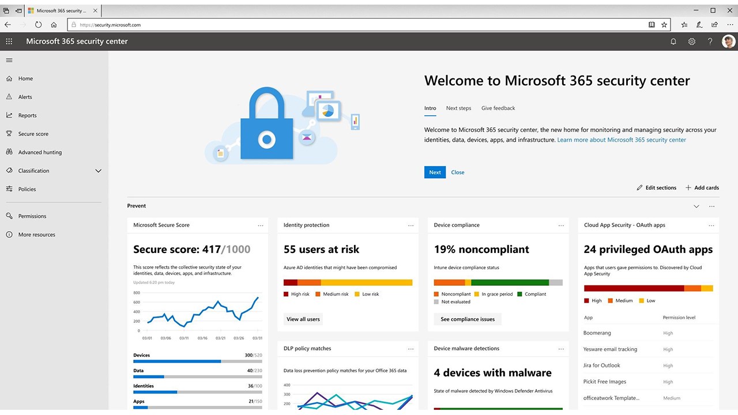
Task: Click the browser address bar
Action: (x=369, y=25)
